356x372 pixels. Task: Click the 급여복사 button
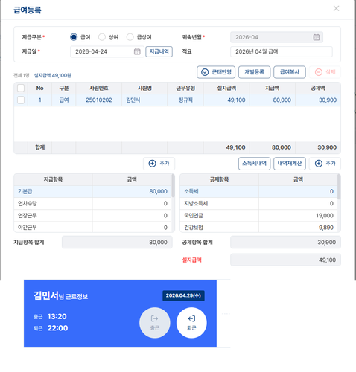point(290,72)
